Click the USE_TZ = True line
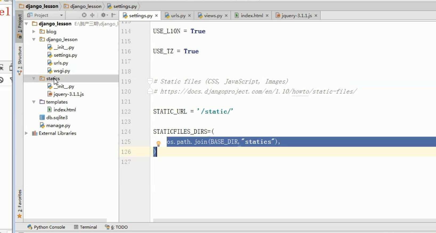This screenshot has width=436, height=233. [176, 51]
